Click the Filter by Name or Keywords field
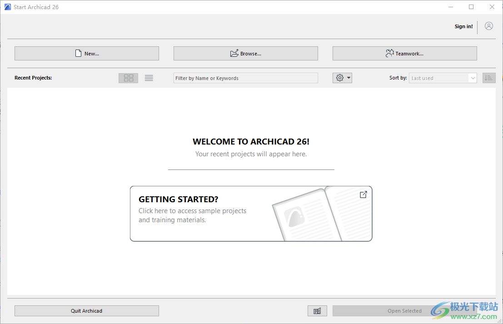 click(x=245, y=78)
